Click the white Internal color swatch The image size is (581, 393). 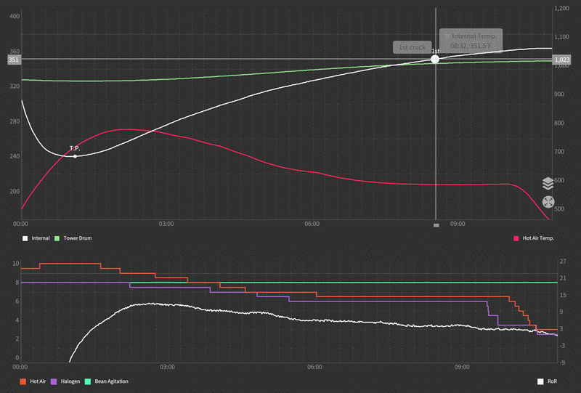(25, 238)
